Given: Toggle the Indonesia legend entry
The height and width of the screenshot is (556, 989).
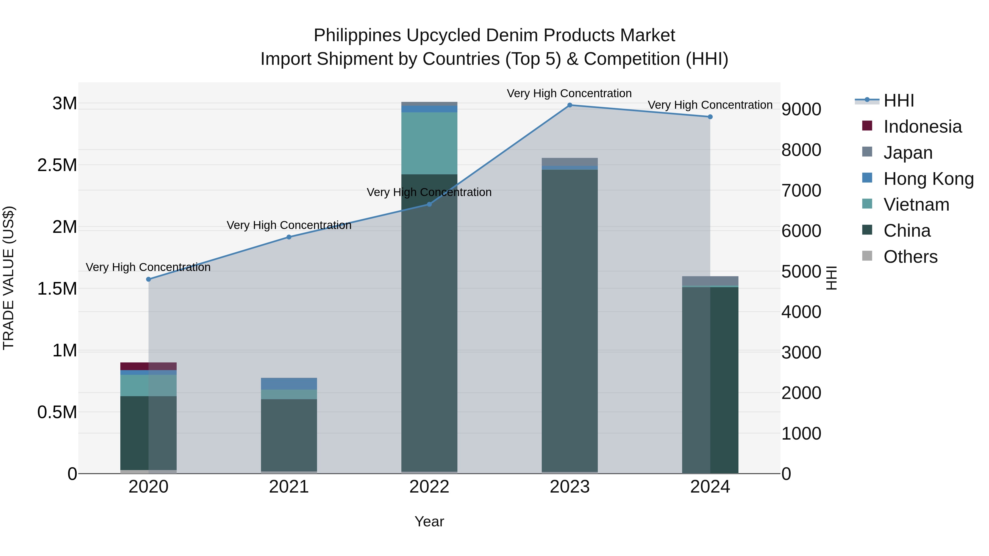Looking at the screenshot, I should point(912,126).
